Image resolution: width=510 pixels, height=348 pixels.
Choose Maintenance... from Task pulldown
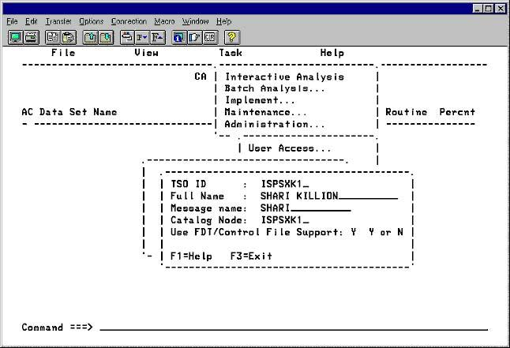pyautogui.click(x=265, y=112)
